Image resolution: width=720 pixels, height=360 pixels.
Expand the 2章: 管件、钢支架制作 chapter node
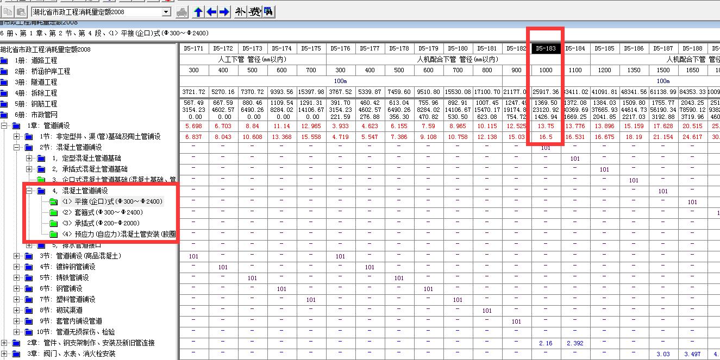(4, 343)
